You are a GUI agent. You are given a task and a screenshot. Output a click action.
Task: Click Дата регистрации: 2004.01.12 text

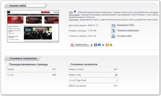coord(83,25)
